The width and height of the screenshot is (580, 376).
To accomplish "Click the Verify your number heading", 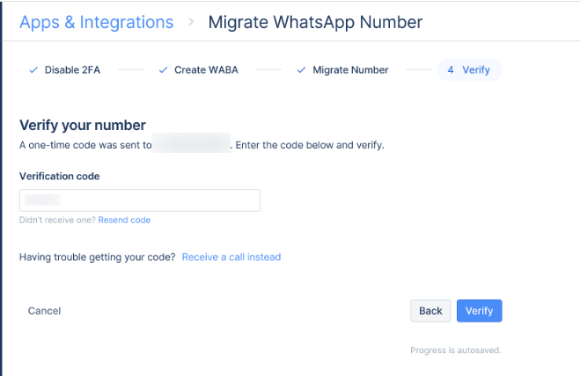I will coord(83,126).
